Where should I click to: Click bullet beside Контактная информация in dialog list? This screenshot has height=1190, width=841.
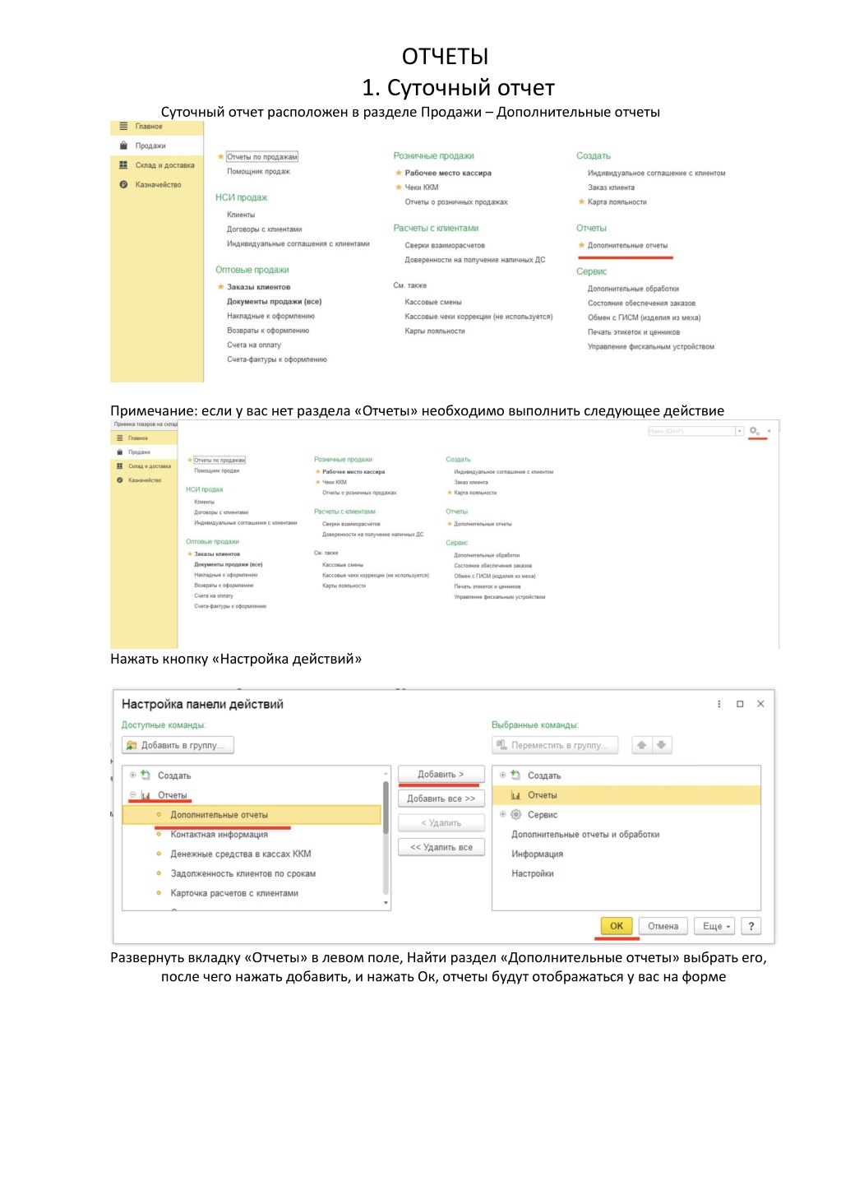click(x=159, y=834)
